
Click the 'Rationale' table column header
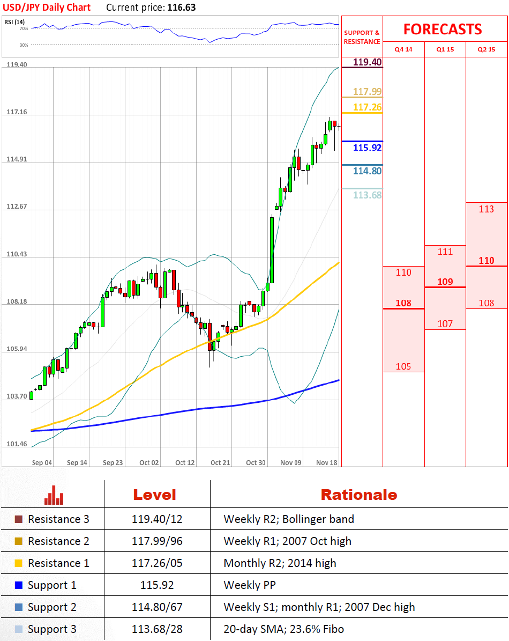coord(359,495)
